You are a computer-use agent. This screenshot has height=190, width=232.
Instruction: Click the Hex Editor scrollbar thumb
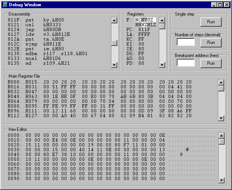point(221,142)
